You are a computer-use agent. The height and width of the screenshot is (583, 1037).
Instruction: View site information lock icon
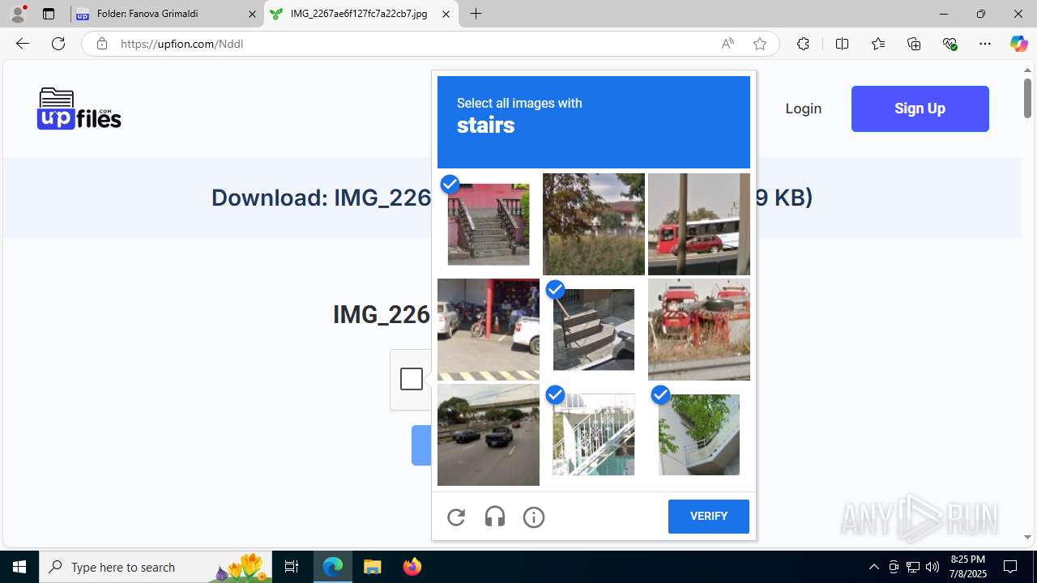point(101,44)
